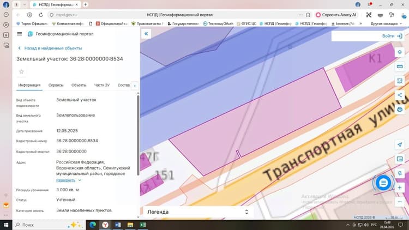The image size is (409, 230).
Task: Click the 3 000 кв. м area value
Action: click(x=67, y=190)
